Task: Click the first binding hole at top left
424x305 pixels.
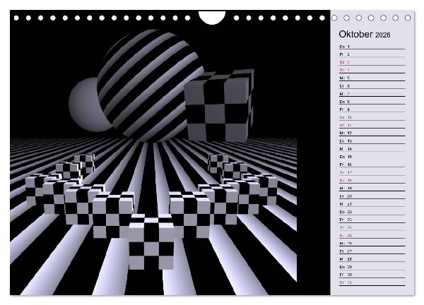Action: pos(16,18)
